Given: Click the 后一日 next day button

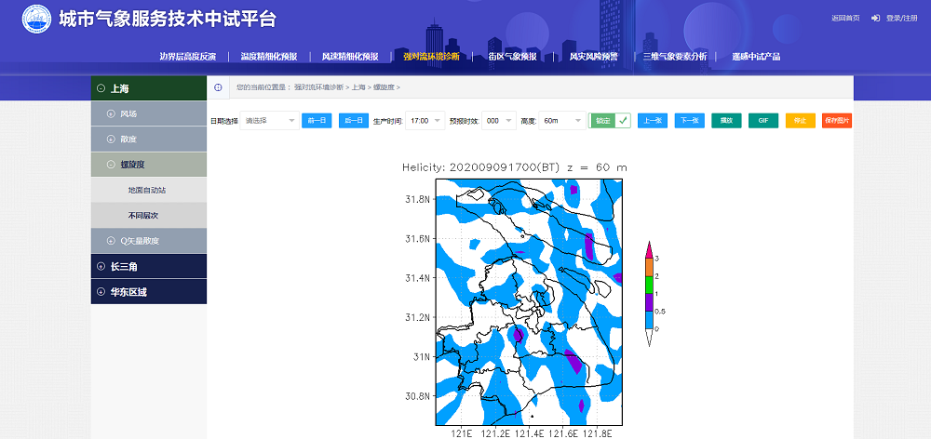Looking at the screenshot, I should point(354,120).
